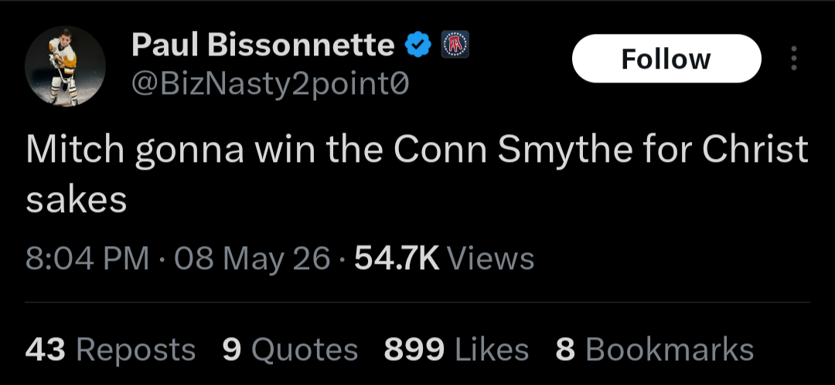Visit the @BizNasty2point0 handle

pyautogui.click(x=270, y=83)
